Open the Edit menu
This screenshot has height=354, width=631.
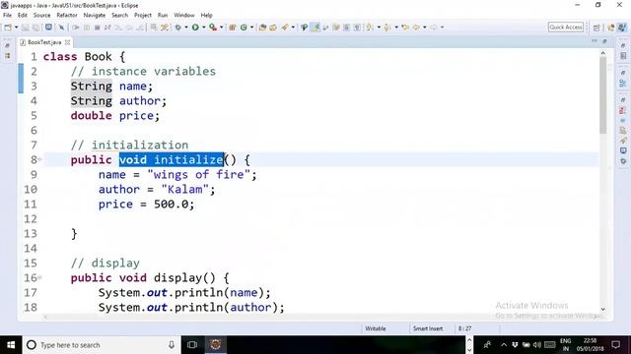[x=23, y=16]
